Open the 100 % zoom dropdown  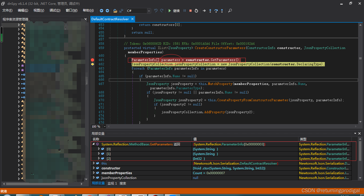(x=104, y=126)
